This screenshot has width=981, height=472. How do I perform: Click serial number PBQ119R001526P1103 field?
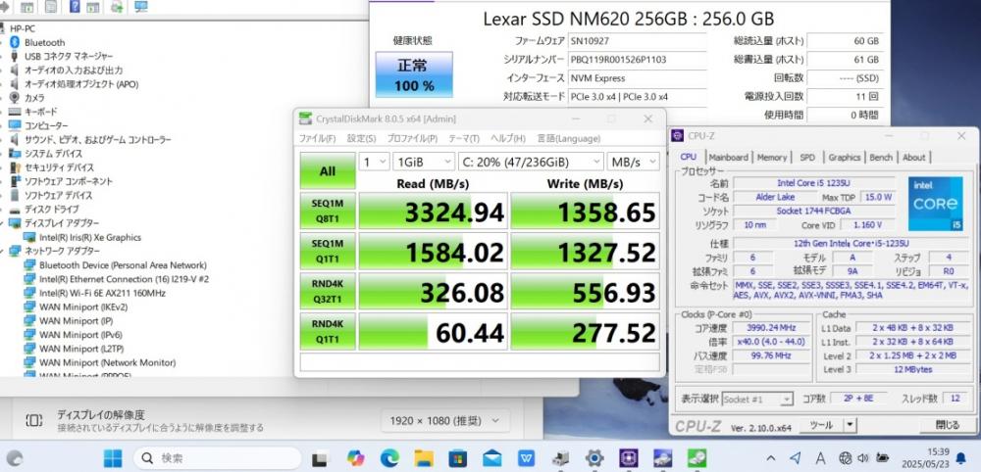pyautogui.click(x=637, y=60)
